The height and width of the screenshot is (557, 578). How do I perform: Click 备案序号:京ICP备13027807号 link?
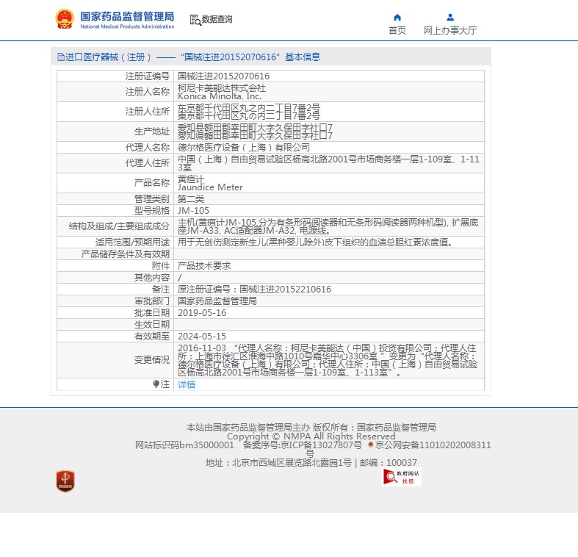tap(303, 445)
